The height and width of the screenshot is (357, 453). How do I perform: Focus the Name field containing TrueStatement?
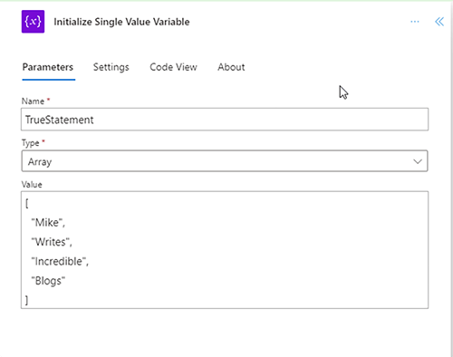pyautogui.click(x=225, y=120)
